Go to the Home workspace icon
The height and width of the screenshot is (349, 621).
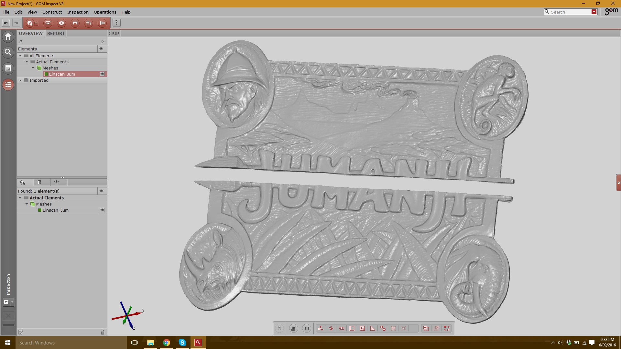coord(8,37)
